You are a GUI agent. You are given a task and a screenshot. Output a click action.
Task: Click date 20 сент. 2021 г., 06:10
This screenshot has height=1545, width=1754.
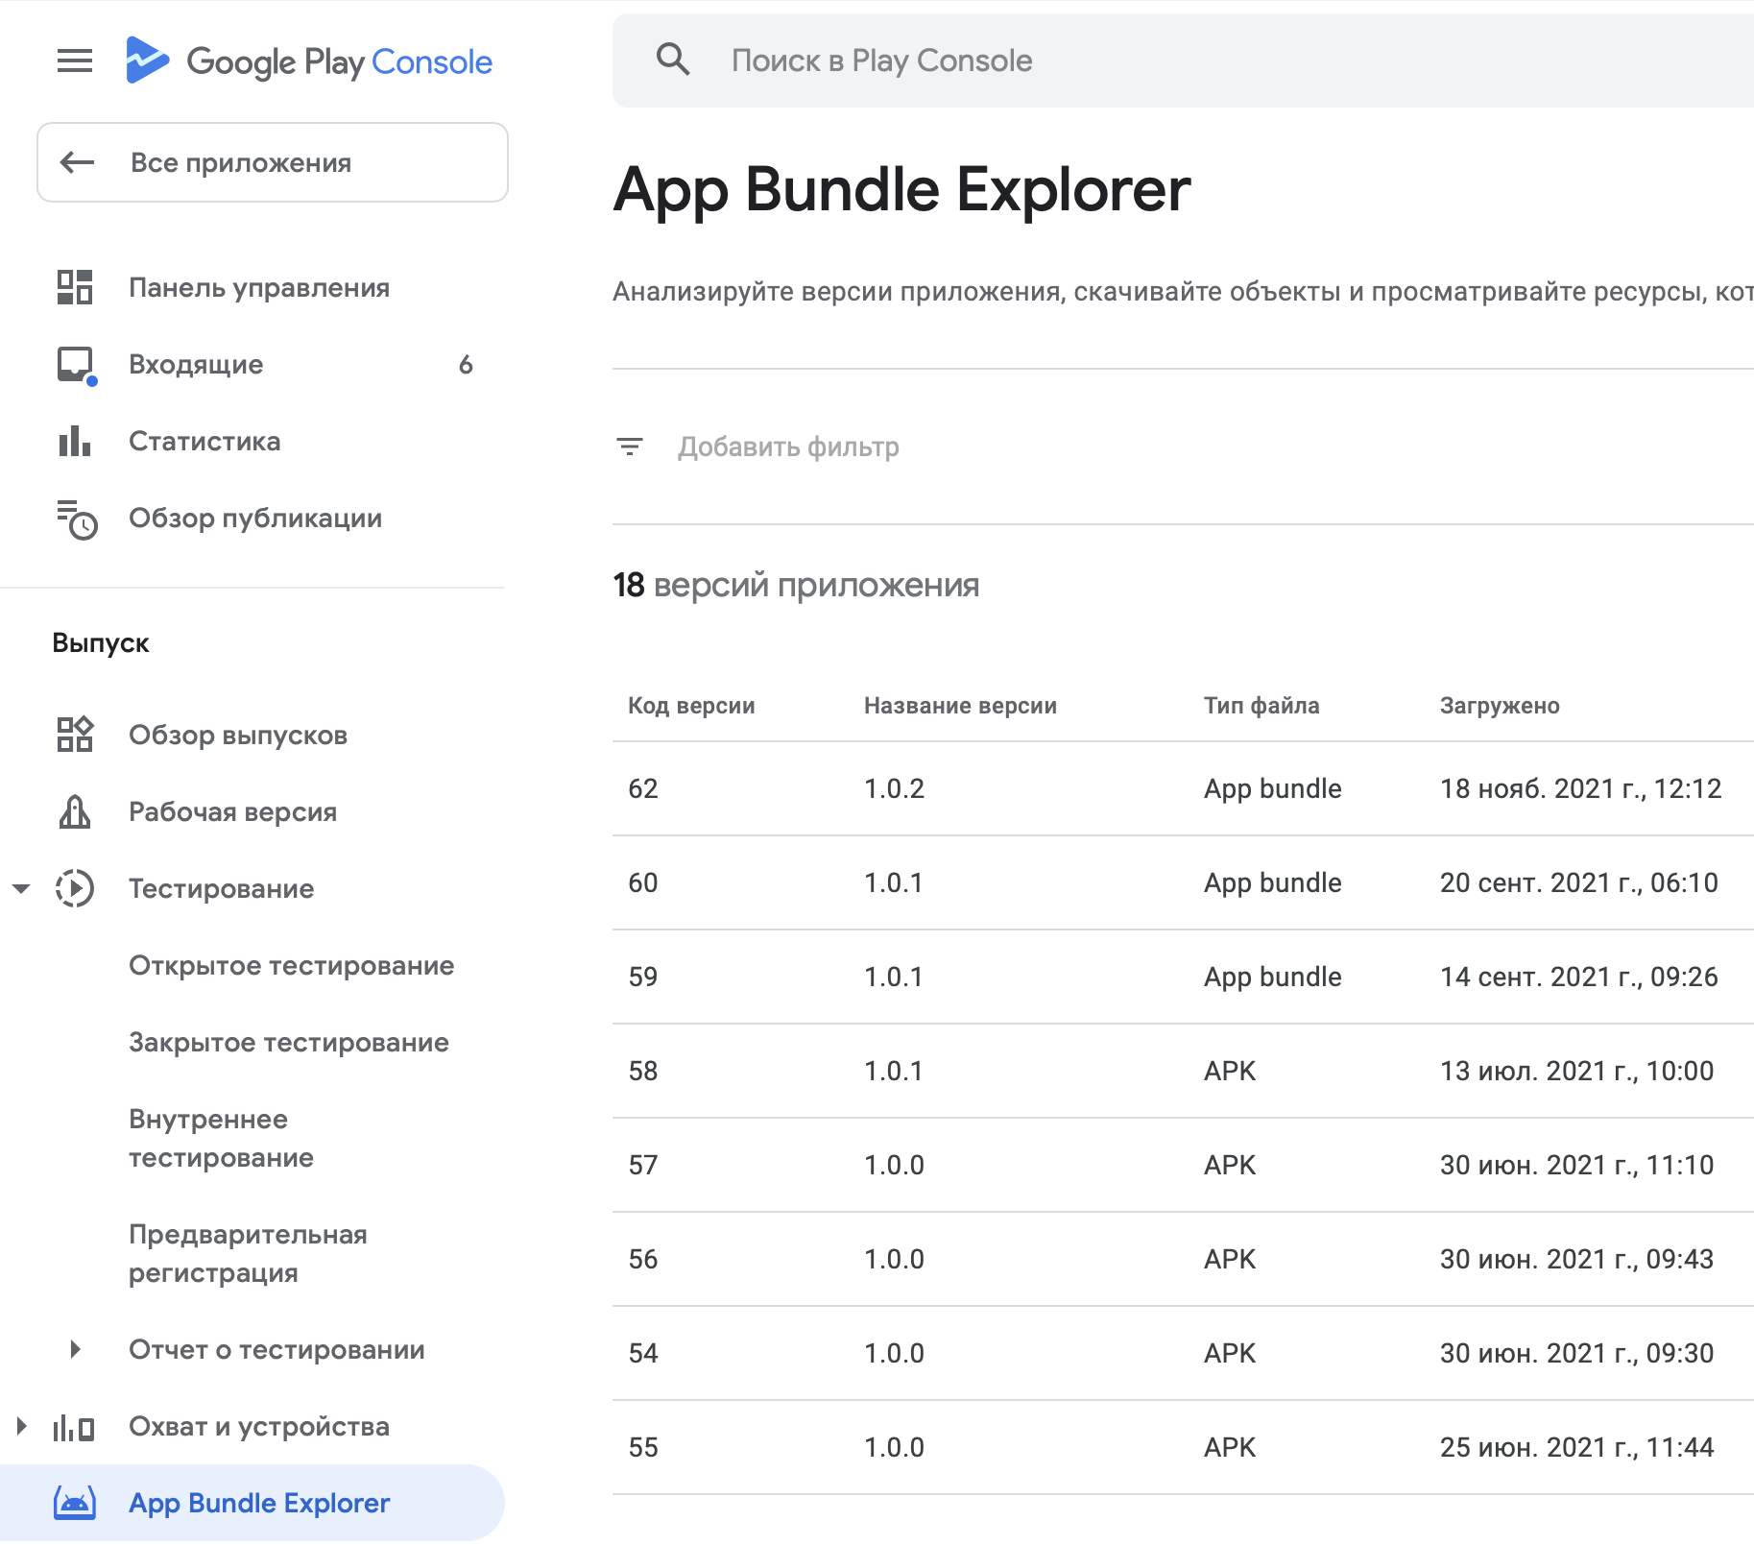click(x=1578, y=882)
